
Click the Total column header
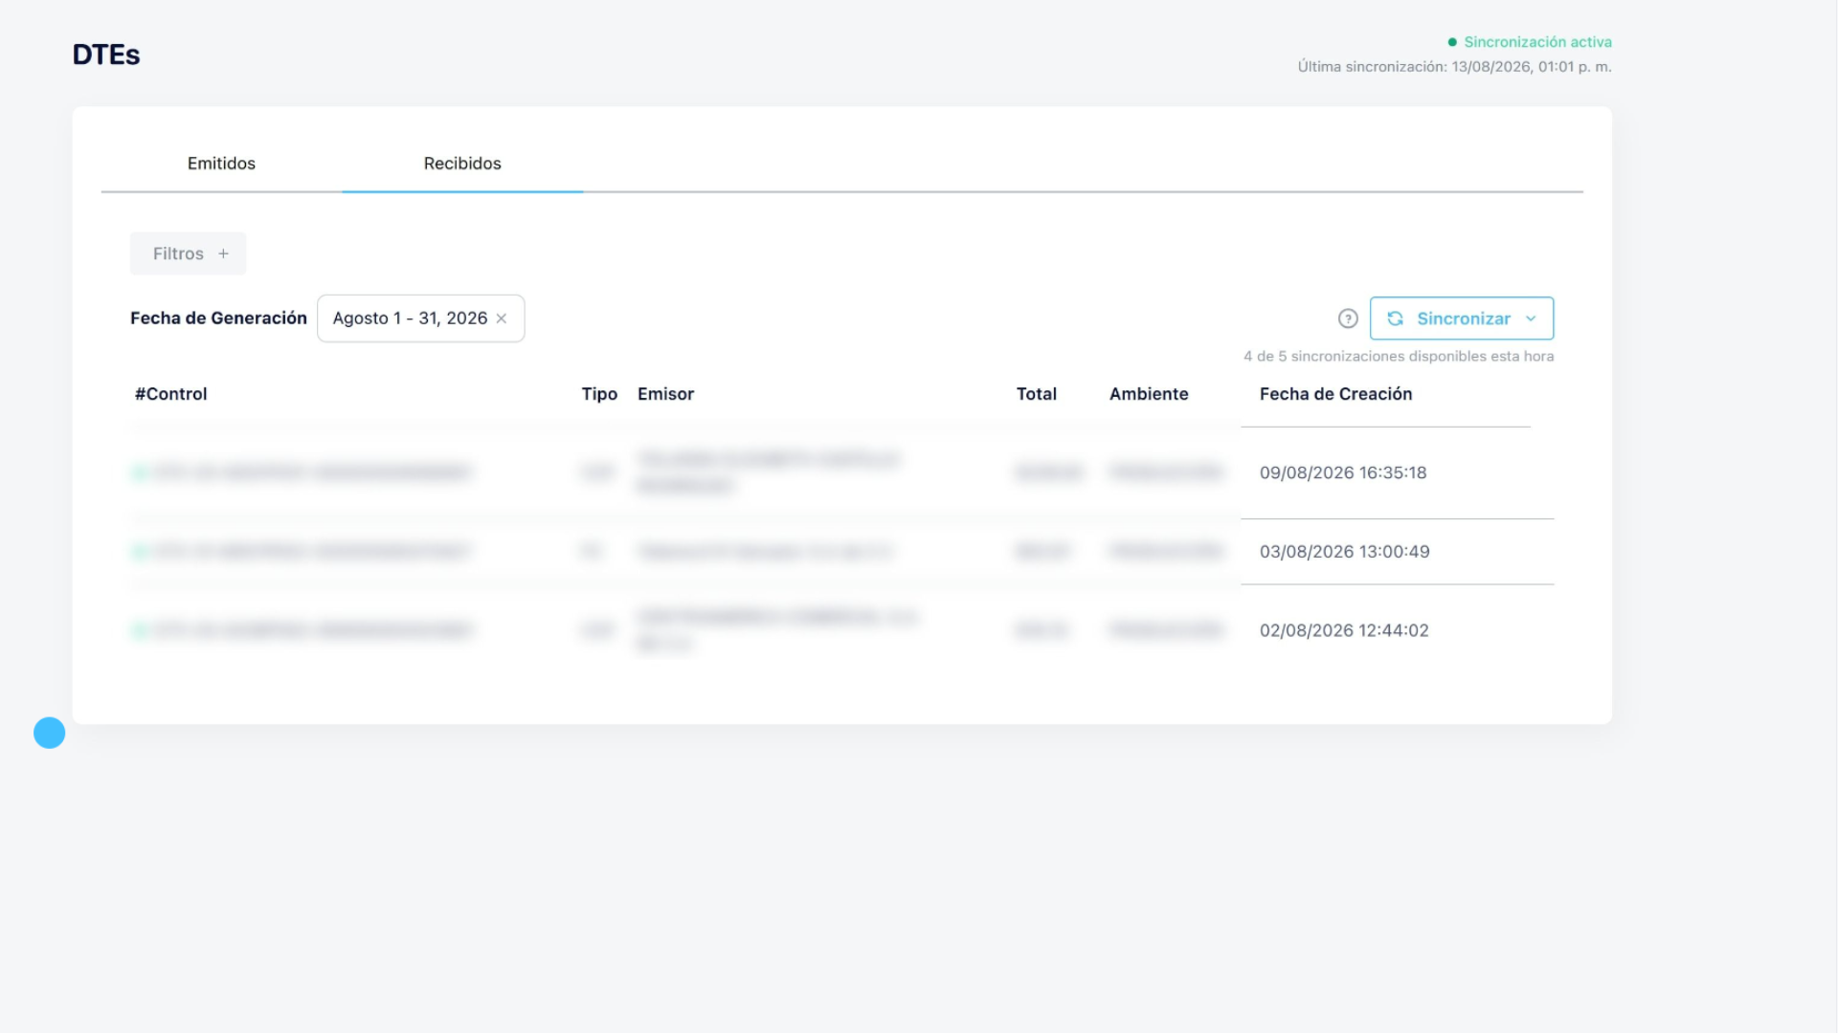[x=1037, y=394]
